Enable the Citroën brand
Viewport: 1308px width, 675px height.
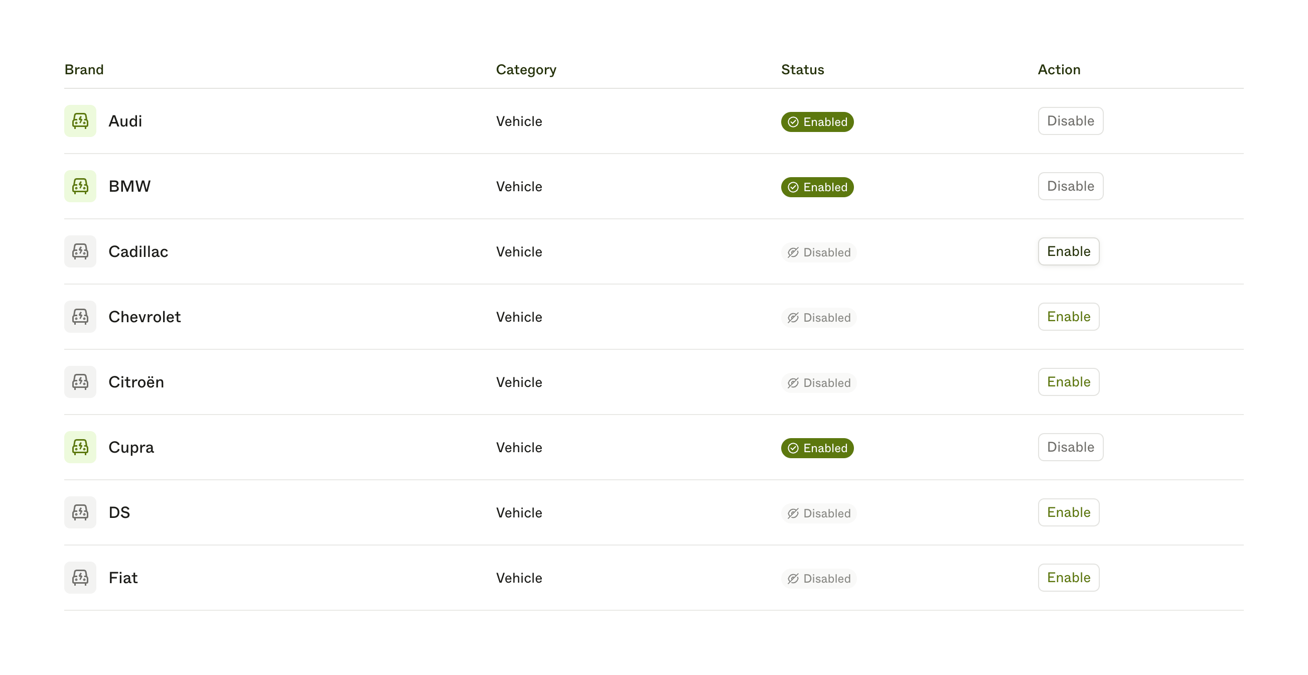tap(1068, 382)
